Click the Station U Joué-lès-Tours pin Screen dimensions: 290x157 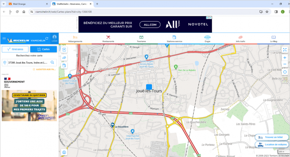[x=70, y=76]
